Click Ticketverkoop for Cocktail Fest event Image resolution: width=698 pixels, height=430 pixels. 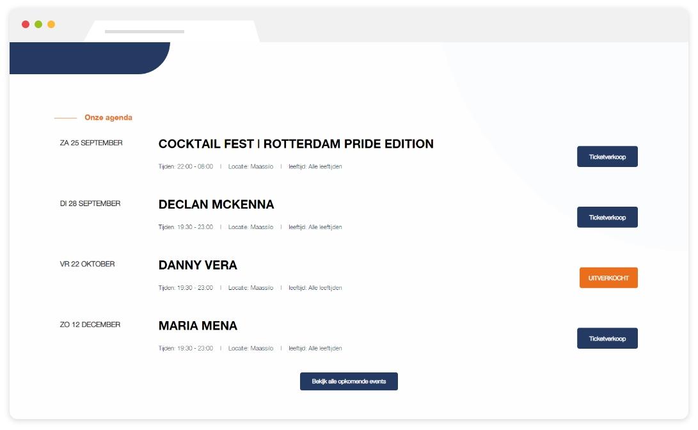607,157
